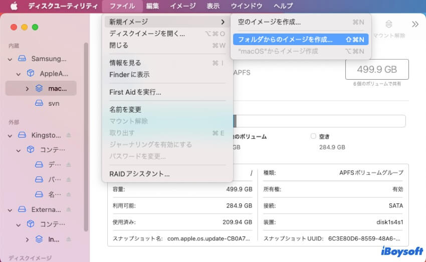The image size is (426, 262).
Task: Open the ファイル menu
Action: coord(122,6)
